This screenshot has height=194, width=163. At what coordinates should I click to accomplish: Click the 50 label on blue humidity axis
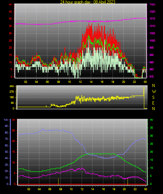pos(6,152)
